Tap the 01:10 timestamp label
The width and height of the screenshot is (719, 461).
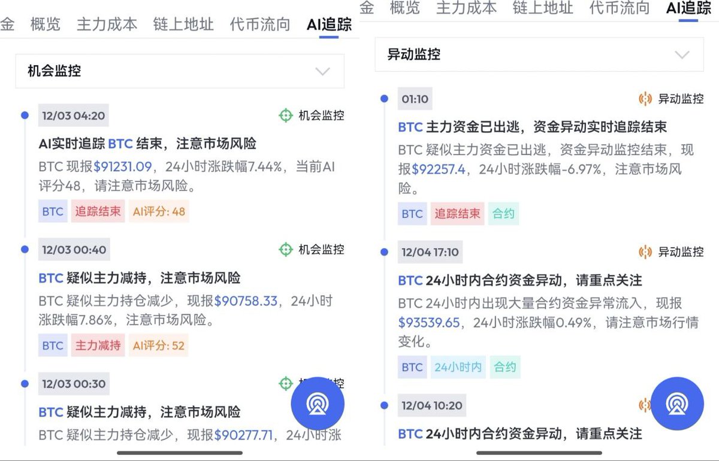pyautogui.click(x=415, y=99)
